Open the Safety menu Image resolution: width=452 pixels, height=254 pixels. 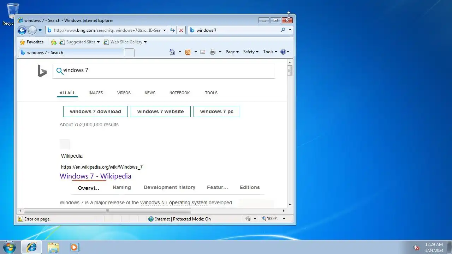tap(251, 52)
